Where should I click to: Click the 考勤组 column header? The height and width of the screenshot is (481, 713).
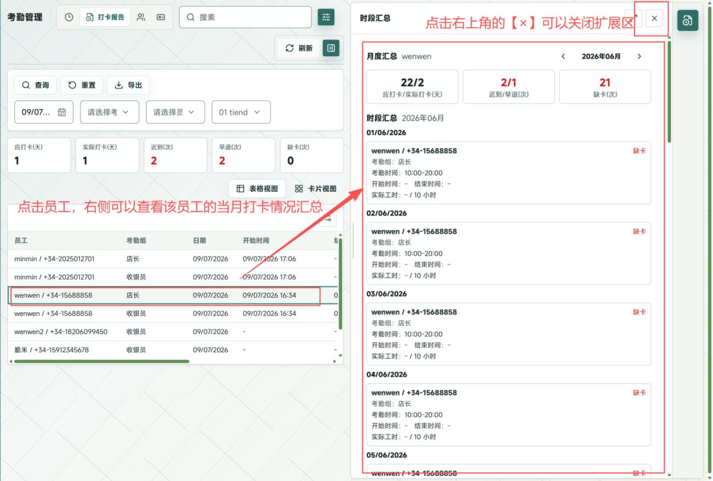coord(136,240)
